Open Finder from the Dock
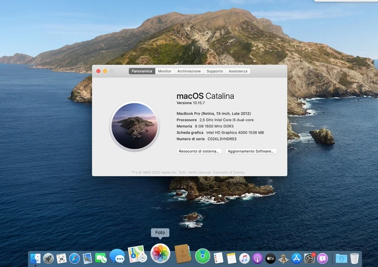 tap(35, 259)
